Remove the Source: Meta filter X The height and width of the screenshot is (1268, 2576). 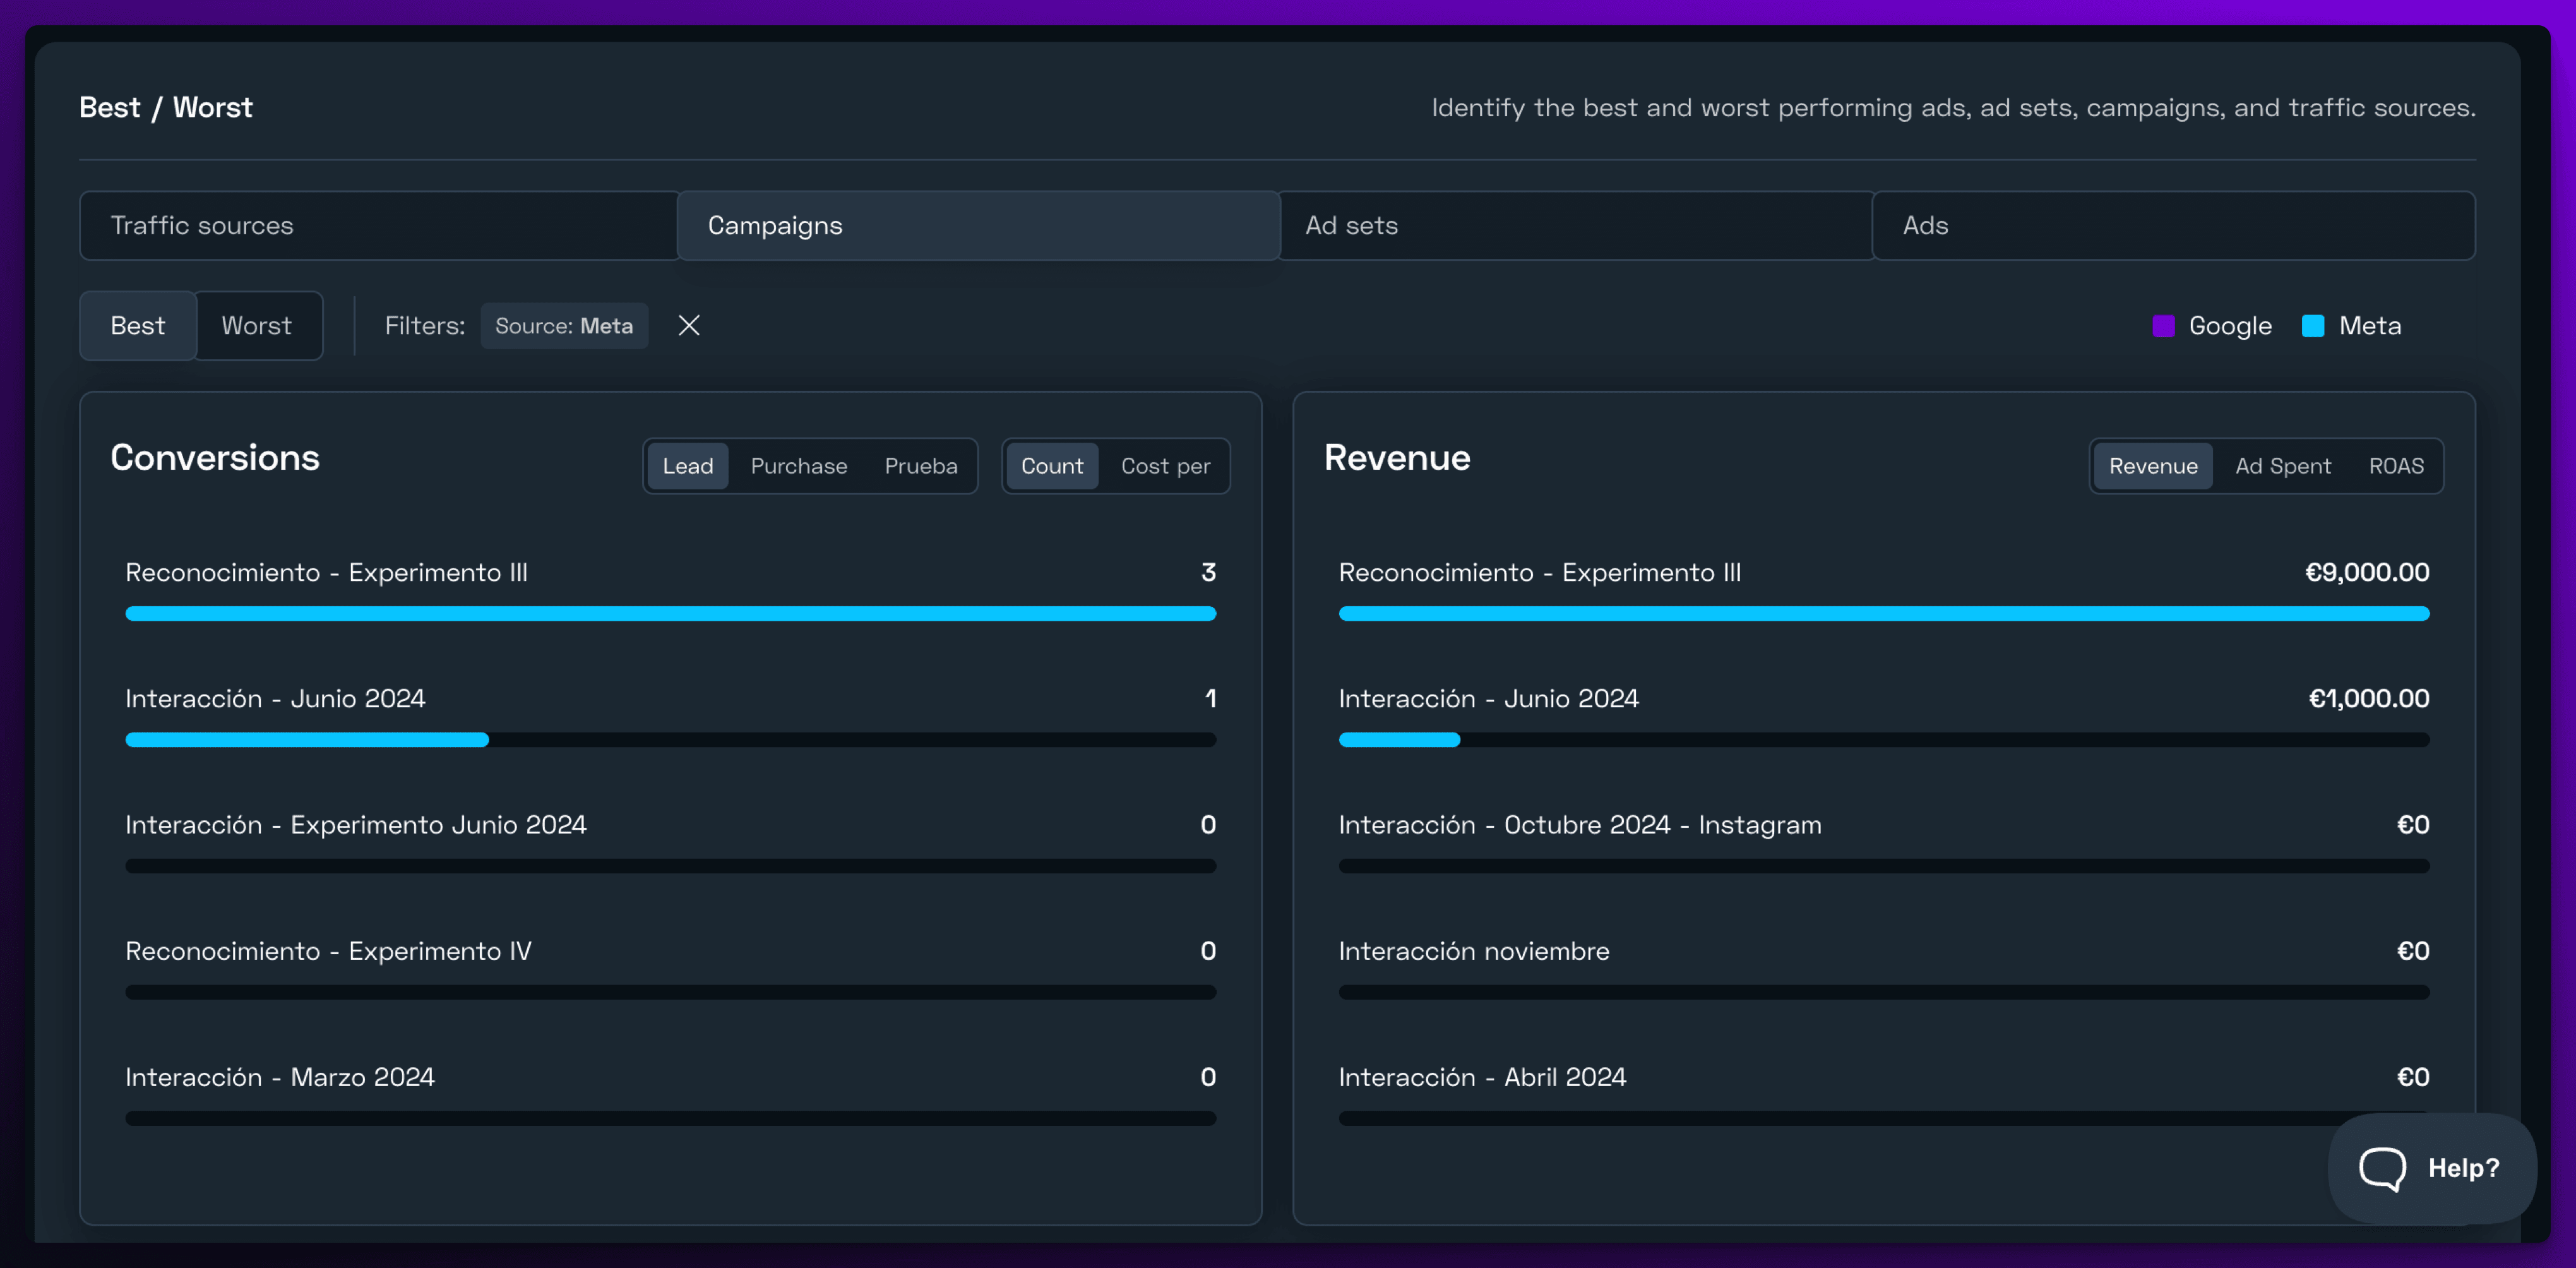tap(688, 325)
